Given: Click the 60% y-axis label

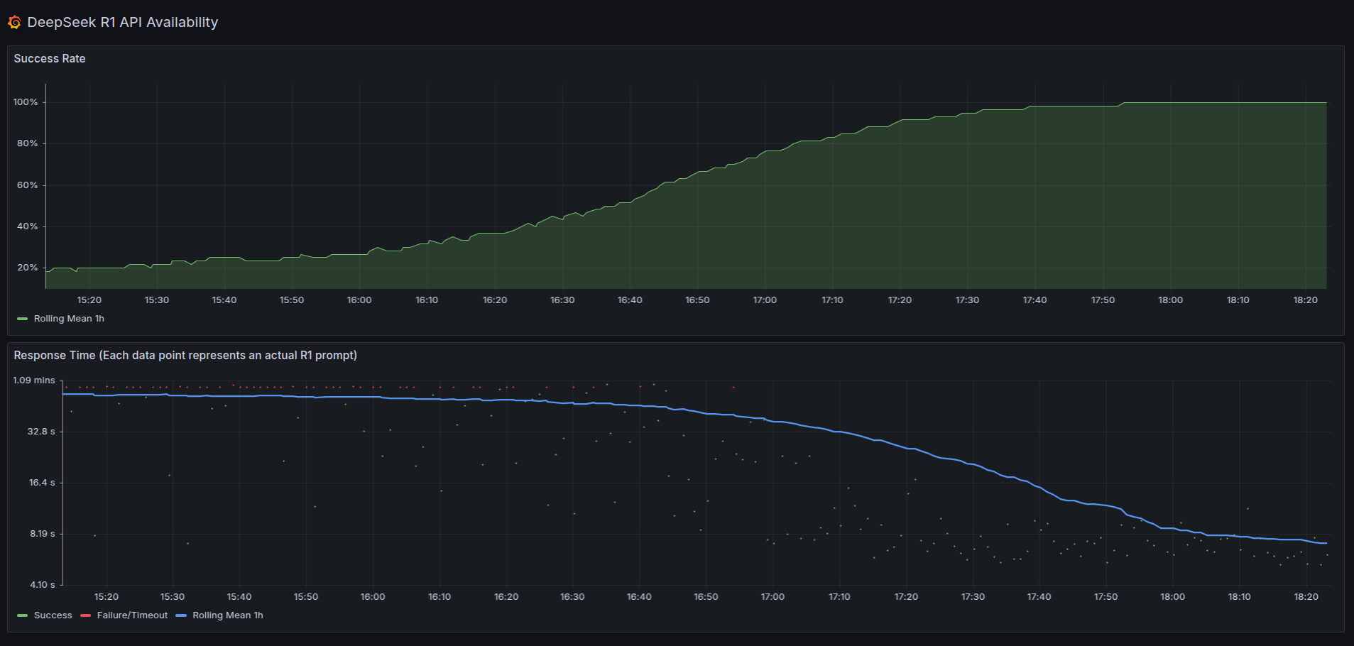Looking at the screenshot, I should pyautogui.click(x=28, y=185).
